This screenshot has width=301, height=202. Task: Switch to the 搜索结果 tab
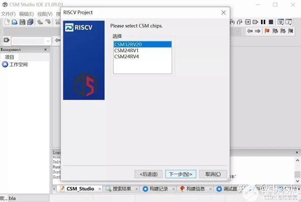(x=122, y=189)
